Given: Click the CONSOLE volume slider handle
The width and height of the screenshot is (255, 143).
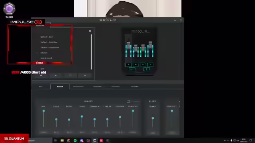Looking at the screenshot, I should (94, 119).
